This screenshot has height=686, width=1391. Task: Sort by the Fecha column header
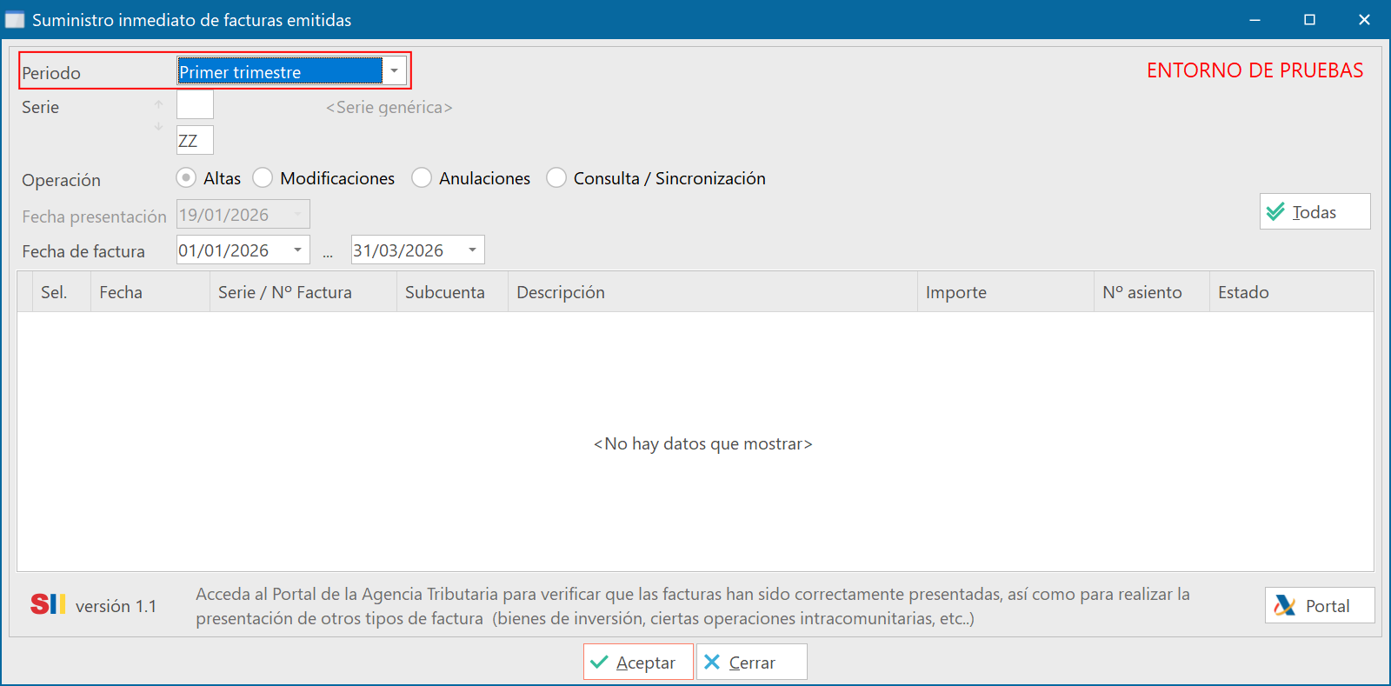pyautogui.click(x=121, y=293)
